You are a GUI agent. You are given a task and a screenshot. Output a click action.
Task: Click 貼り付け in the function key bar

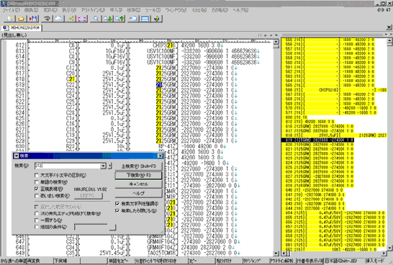click(x=229, y=261)
